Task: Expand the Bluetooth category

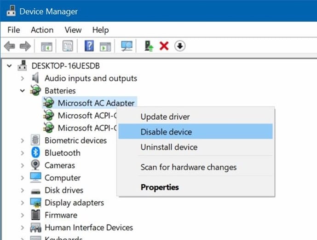Action: pos(23,153)
